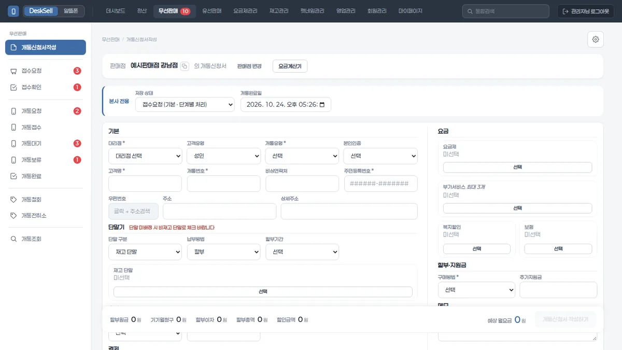
Task: Open the 대리점 선택 dropdown
Action: [145, 156]
